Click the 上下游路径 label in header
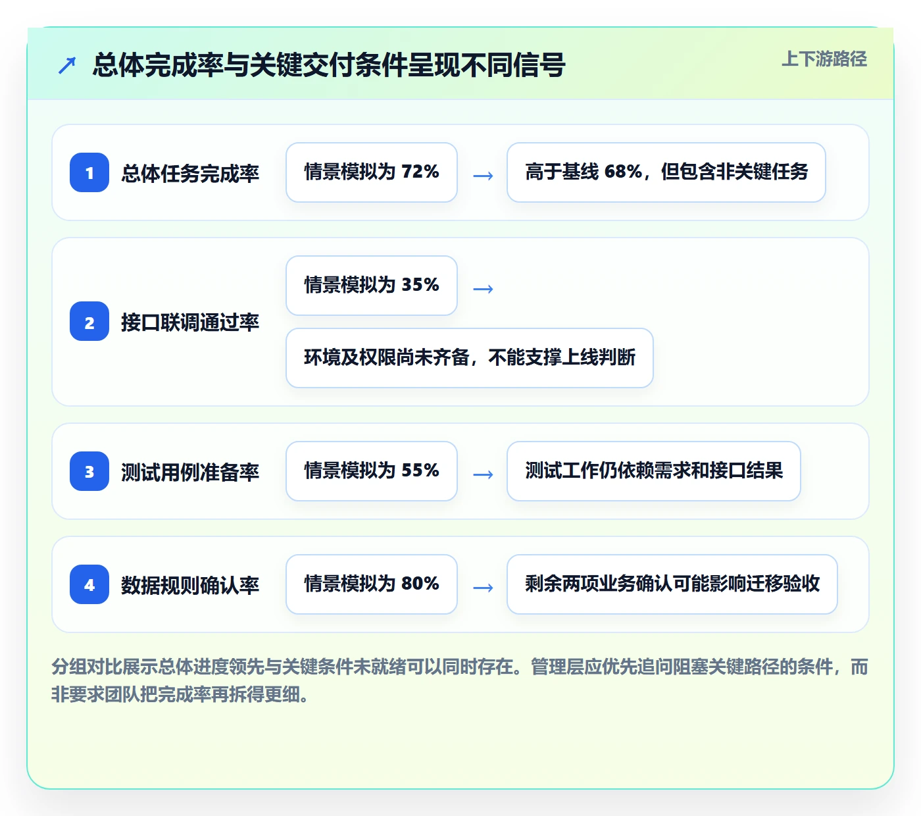 tap(824, 59)
